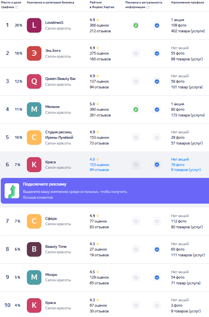
Task: Click the Нет акций link in row six
Action: pyautogui.click(x=180, y=159)
